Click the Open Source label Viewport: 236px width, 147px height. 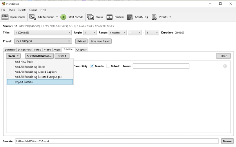pos(18,17)
